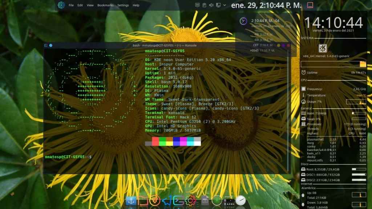Open the Help menu

point(136,5)
